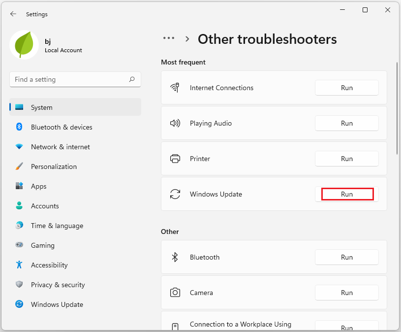Click the breadcrumb chevron arrow
The width and height of the screenshot is (401, 332).
point(187,39)
